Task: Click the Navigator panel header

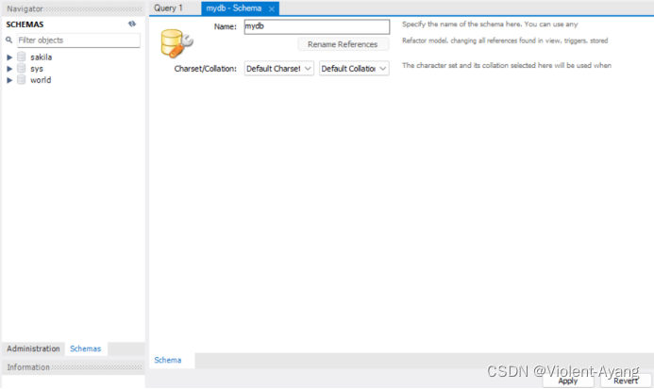Action: point(74,8)
